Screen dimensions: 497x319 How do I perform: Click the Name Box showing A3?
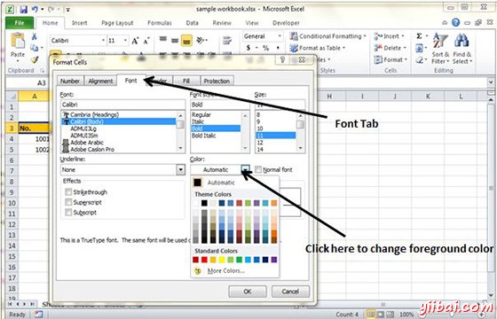tap(27, 83)
